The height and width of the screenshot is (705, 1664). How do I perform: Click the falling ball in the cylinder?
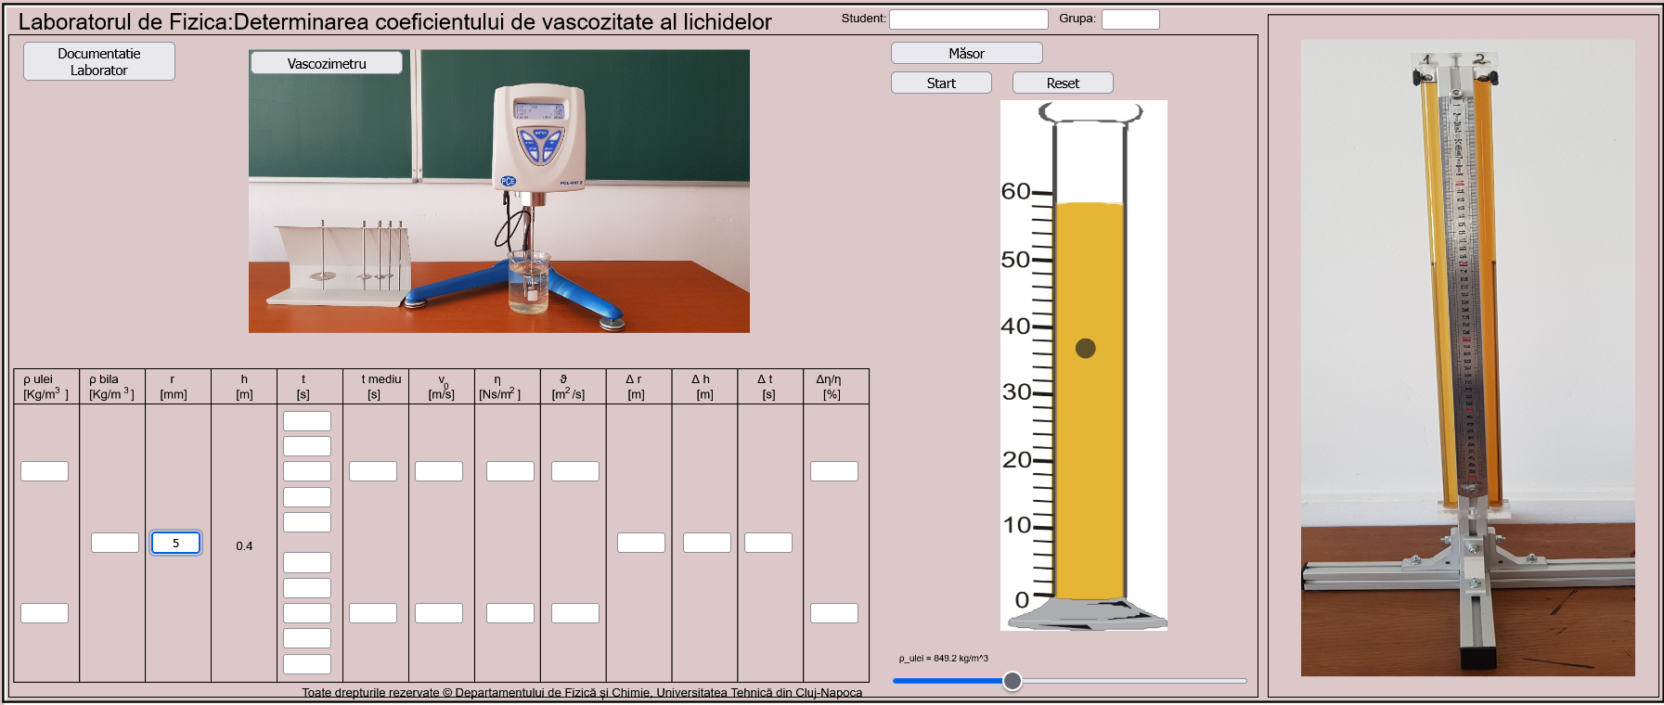[1085, 349]
